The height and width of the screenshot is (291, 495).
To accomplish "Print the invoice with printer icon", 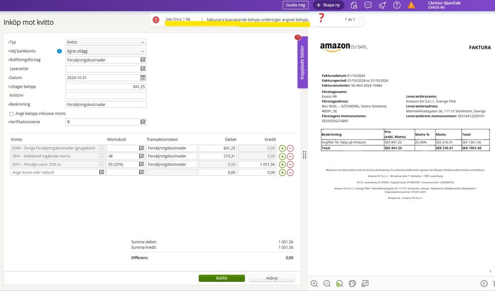I will (352, 284).
